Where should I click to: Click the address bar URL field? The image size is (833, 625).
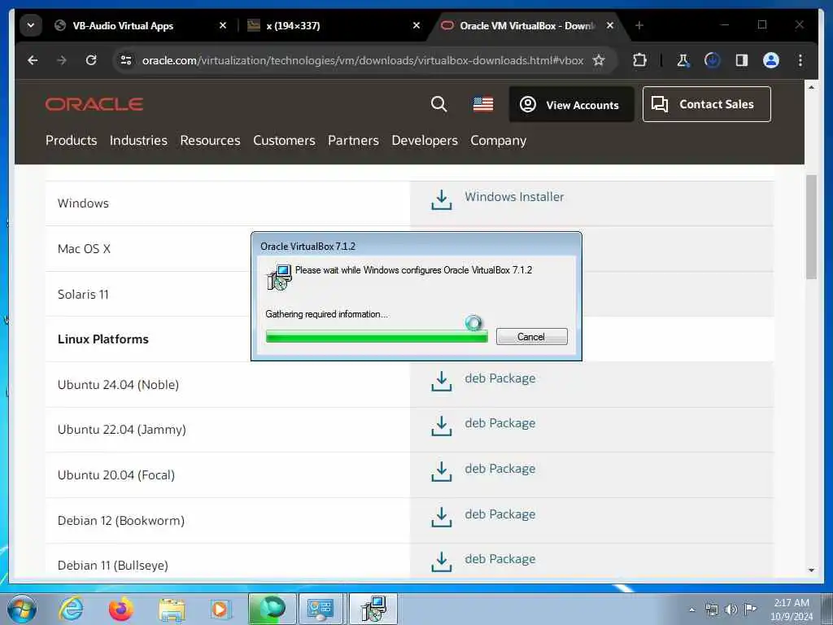363,60
